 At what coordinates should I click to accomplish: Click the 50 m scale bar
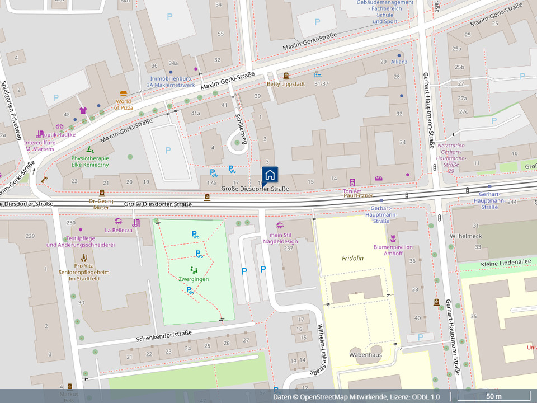493,397
